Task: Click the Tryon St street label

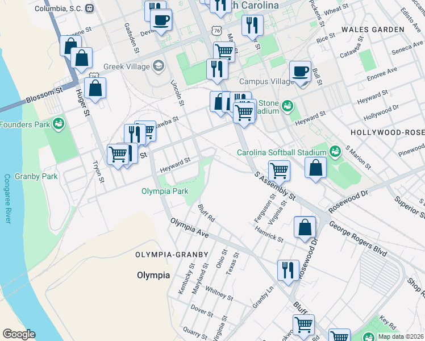Action: 98,172
